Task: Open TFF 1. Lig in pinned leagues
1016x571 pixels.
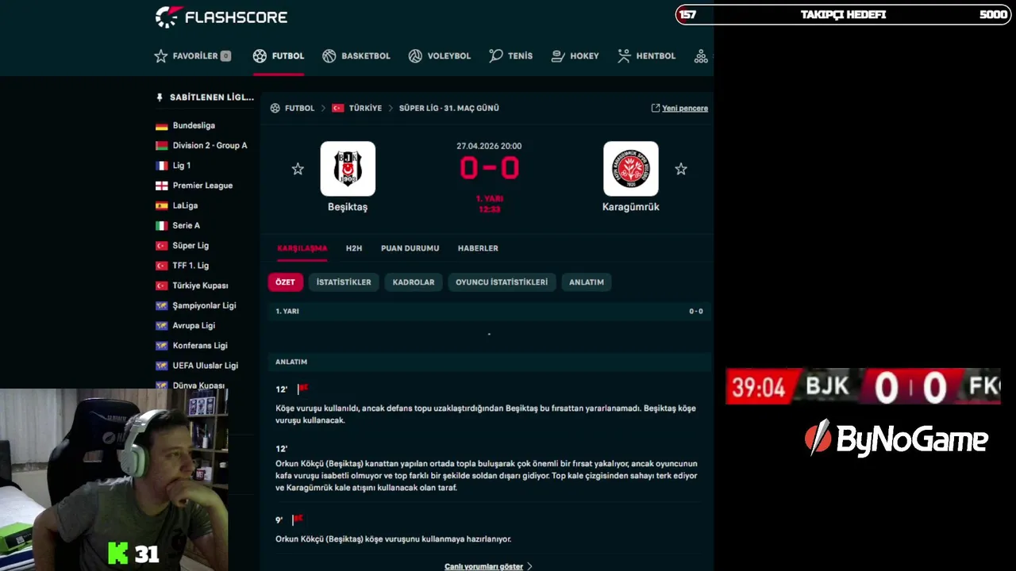Action: [x=190, y=266]
